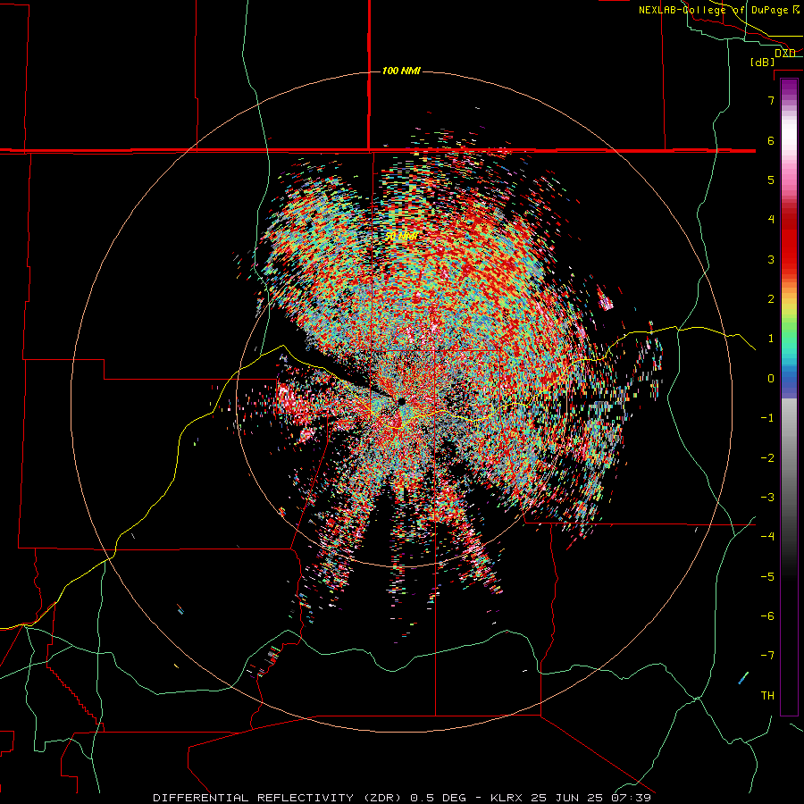Click the 100 NMI range ring label
Viewport: 804px width, 804px height.
401,71
